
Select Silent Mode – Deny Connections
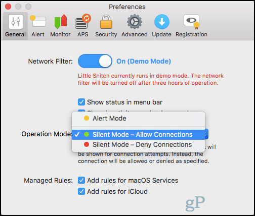tap(138, 145)
